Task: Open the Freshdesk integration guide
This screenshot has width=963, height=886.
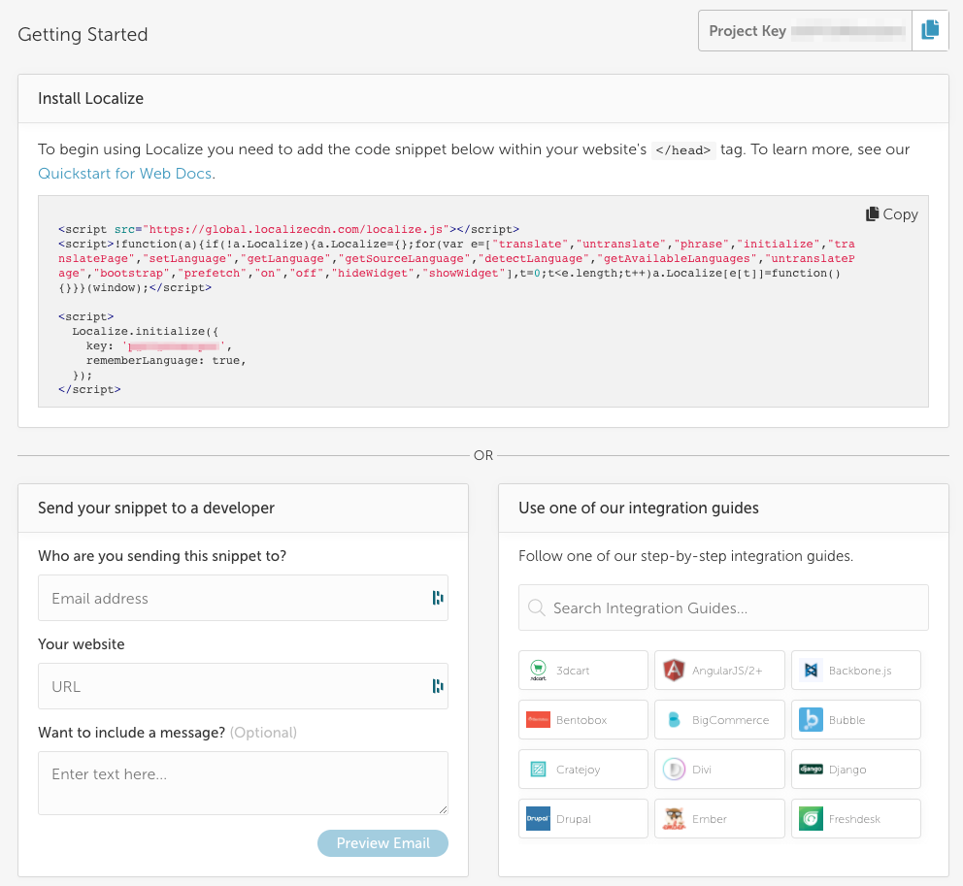Action: point(855,818)
